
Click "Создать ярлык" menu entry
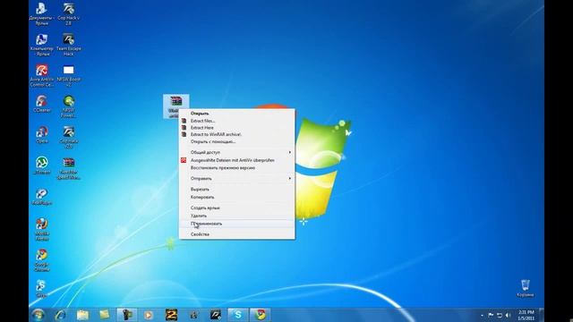click(236, 208)
